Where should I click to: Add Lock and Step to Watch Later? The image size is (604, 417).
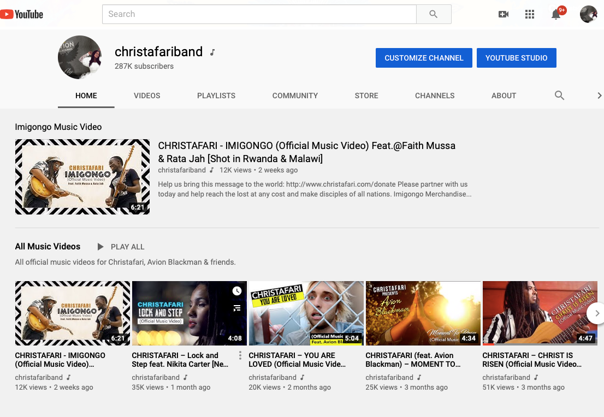coord(237,291)
